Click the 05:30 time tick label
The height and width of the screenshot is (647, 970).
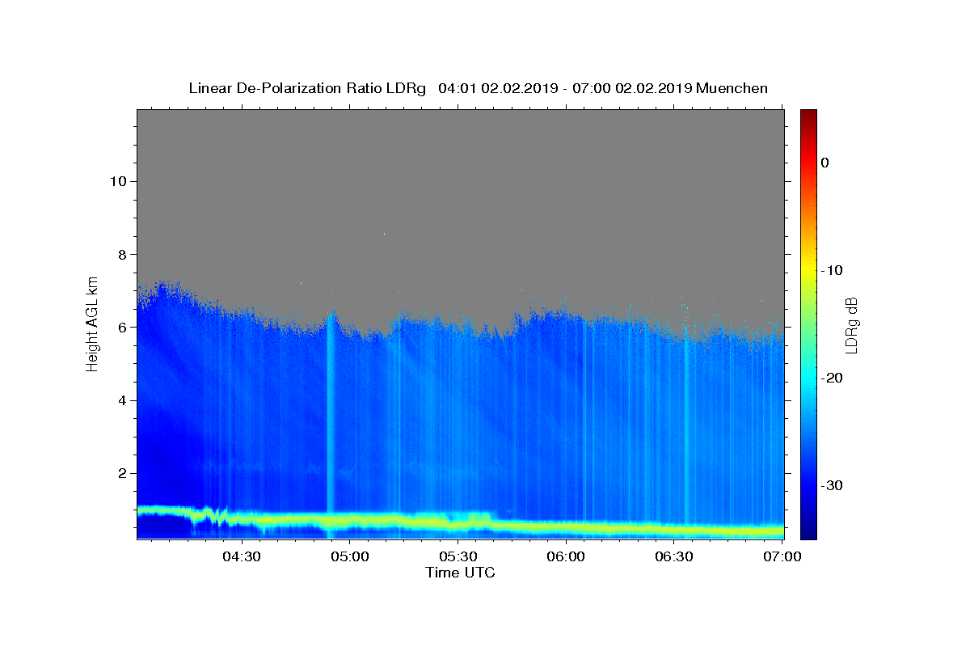click(458, 556)
